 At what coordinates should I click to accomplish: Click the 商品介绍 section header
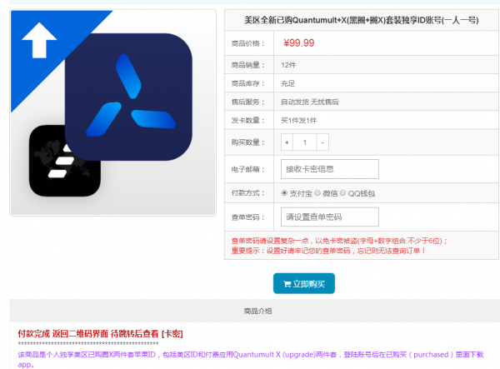(257, 311)
